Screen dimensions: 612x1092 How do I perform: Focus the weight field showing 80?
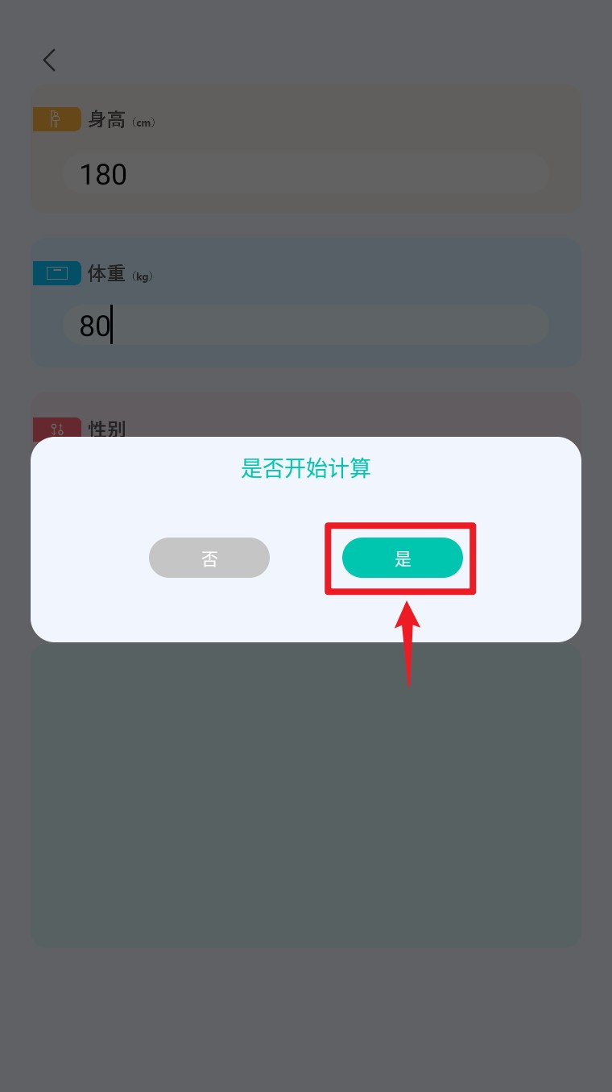[x=306, y=325]
